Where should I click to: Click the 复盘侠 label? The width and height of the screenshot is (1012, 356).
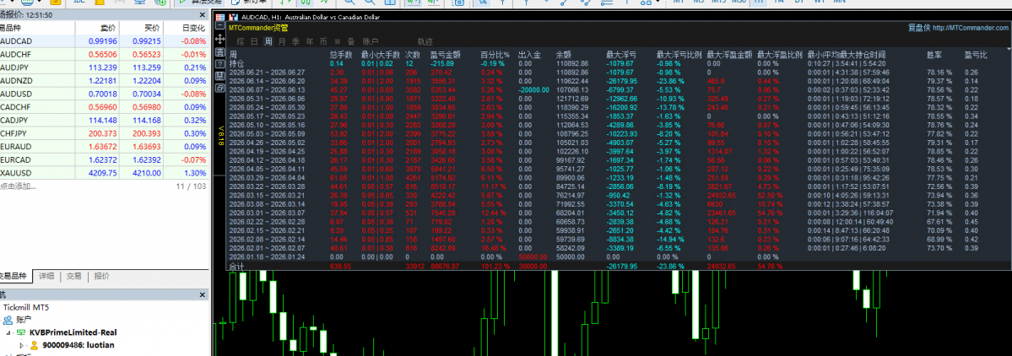point(918,28)
